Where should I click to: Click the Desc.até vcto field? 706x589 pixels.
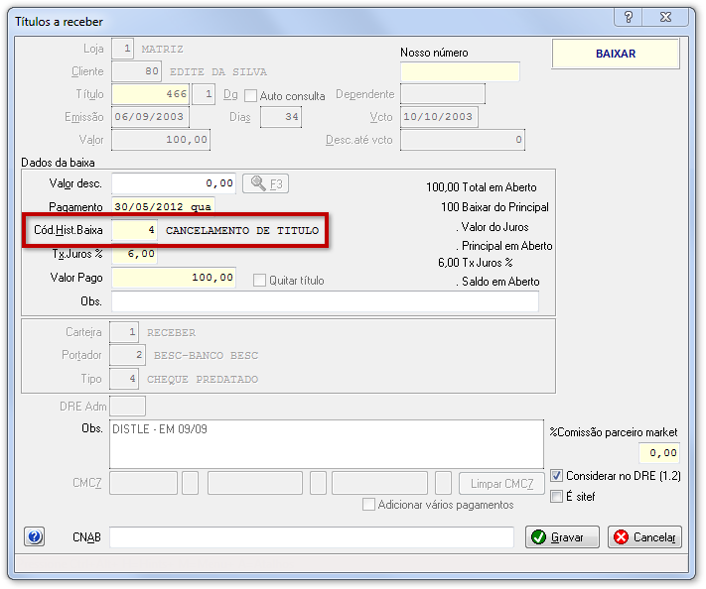pos(463,140)
